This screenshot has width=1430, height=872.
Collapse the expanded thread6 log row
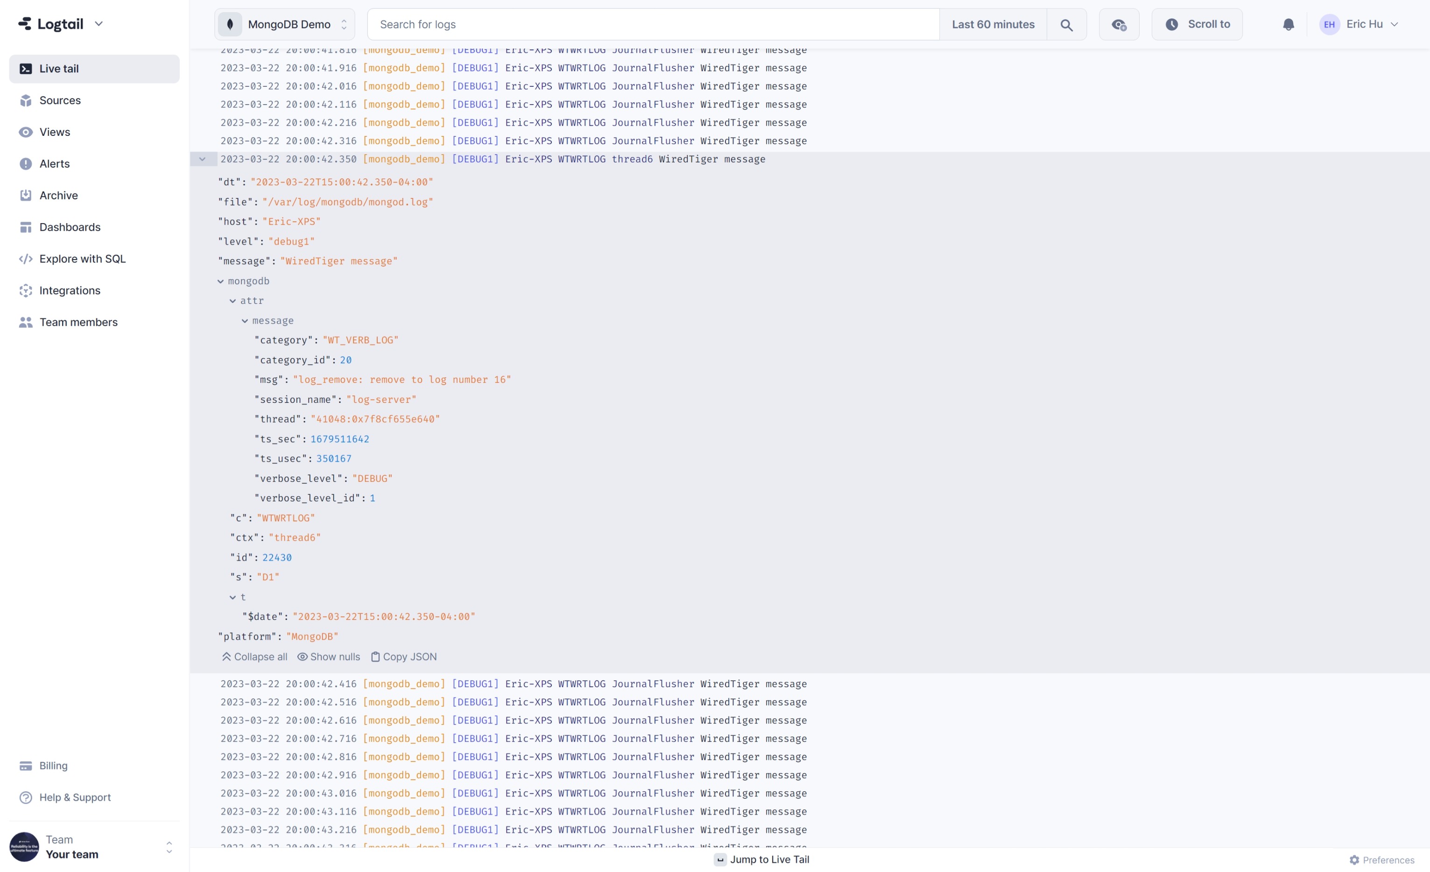point(203,159)
